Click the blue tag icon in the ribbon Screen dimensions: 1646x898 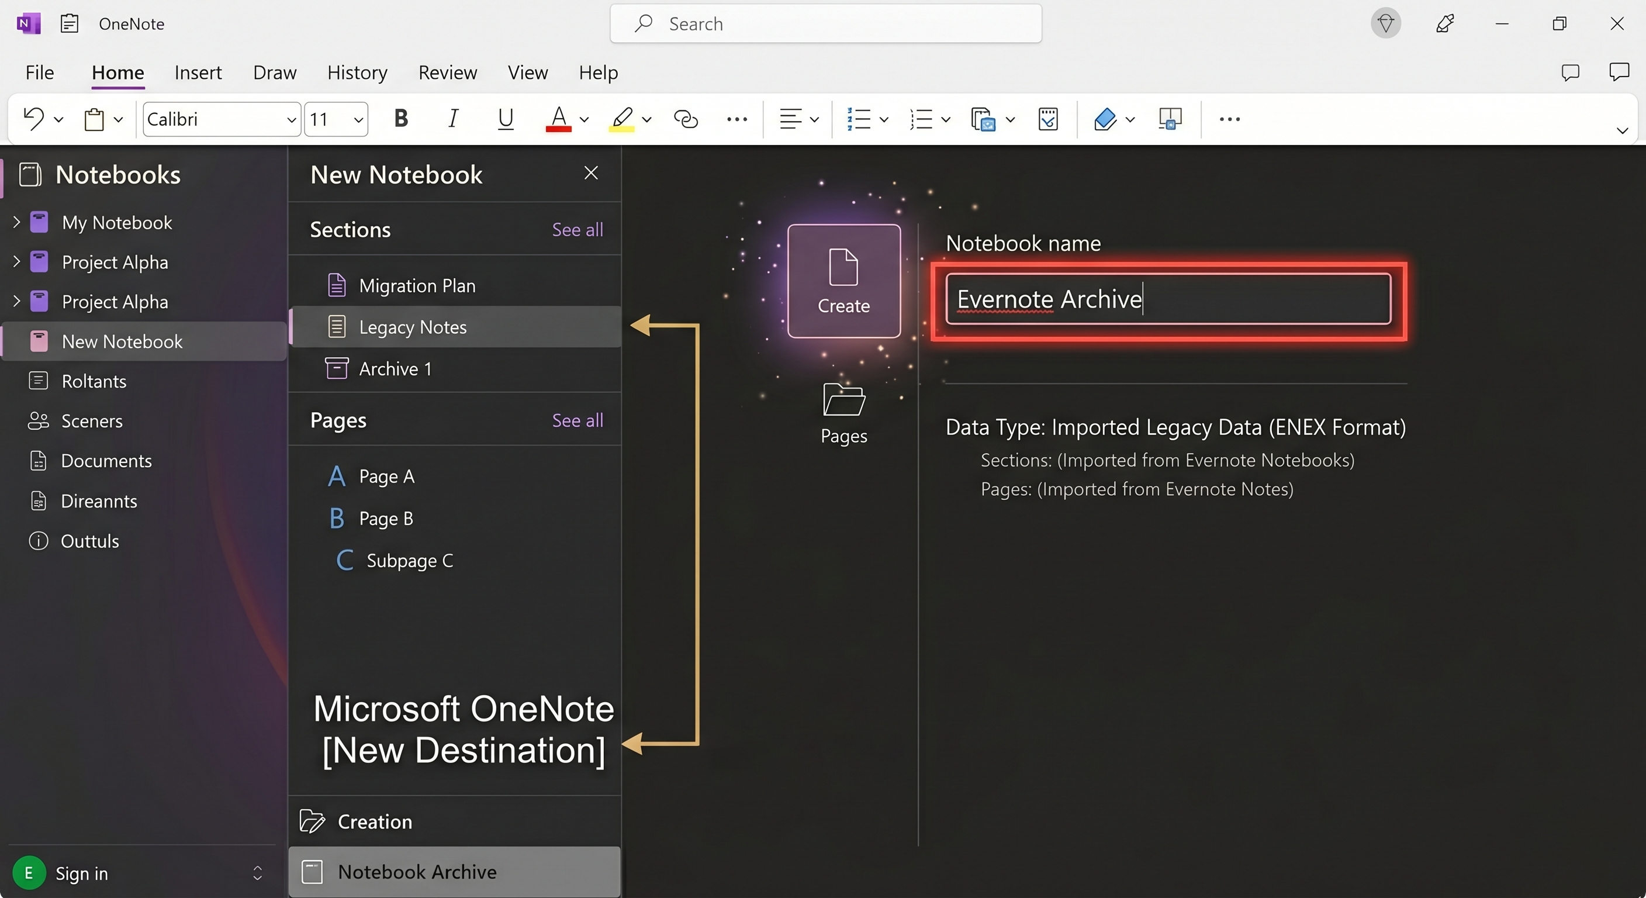(x=1105, y=119)
